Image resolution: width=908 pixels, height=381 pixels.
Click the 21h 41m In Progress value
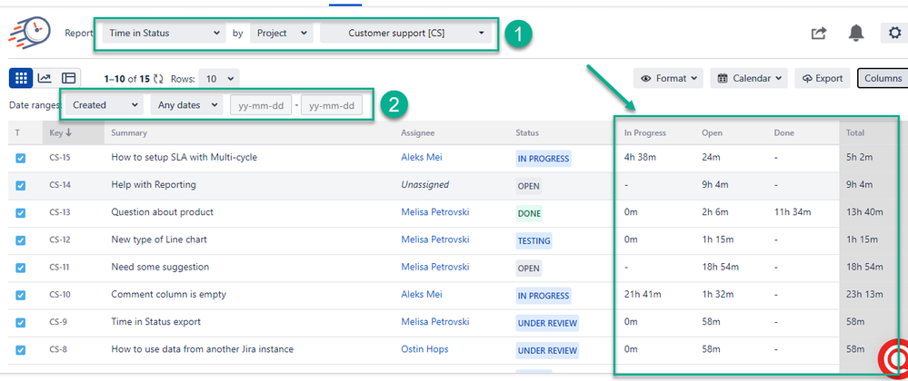pos(643,294)
